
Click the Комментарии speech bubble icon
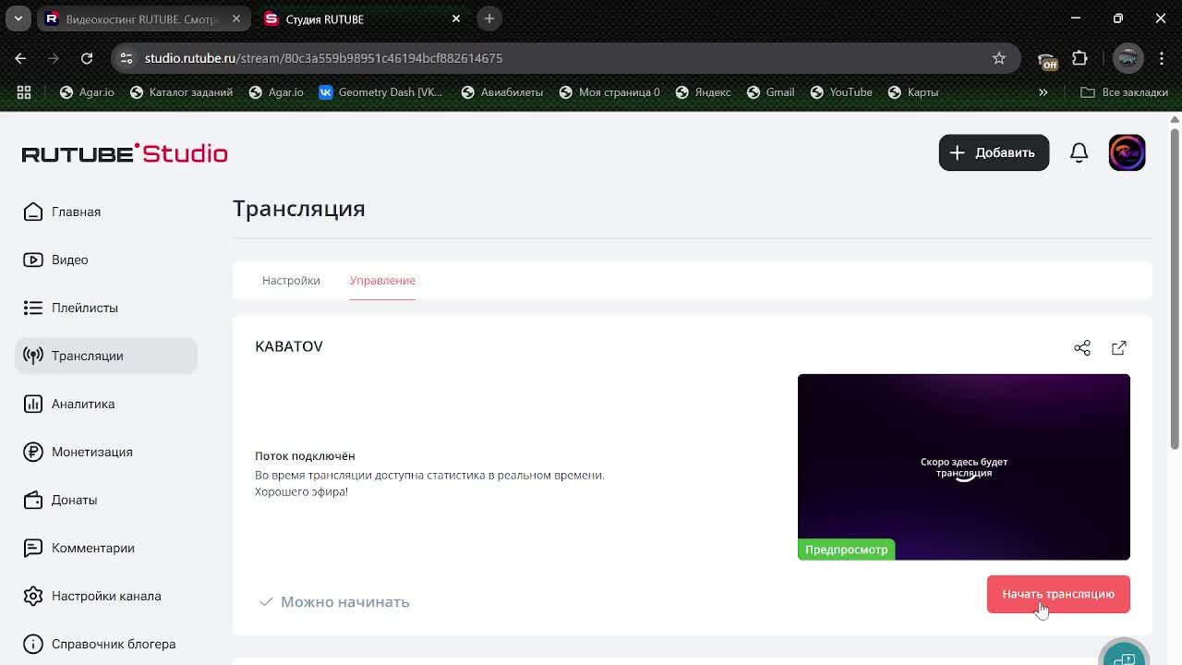coord(33,548)
